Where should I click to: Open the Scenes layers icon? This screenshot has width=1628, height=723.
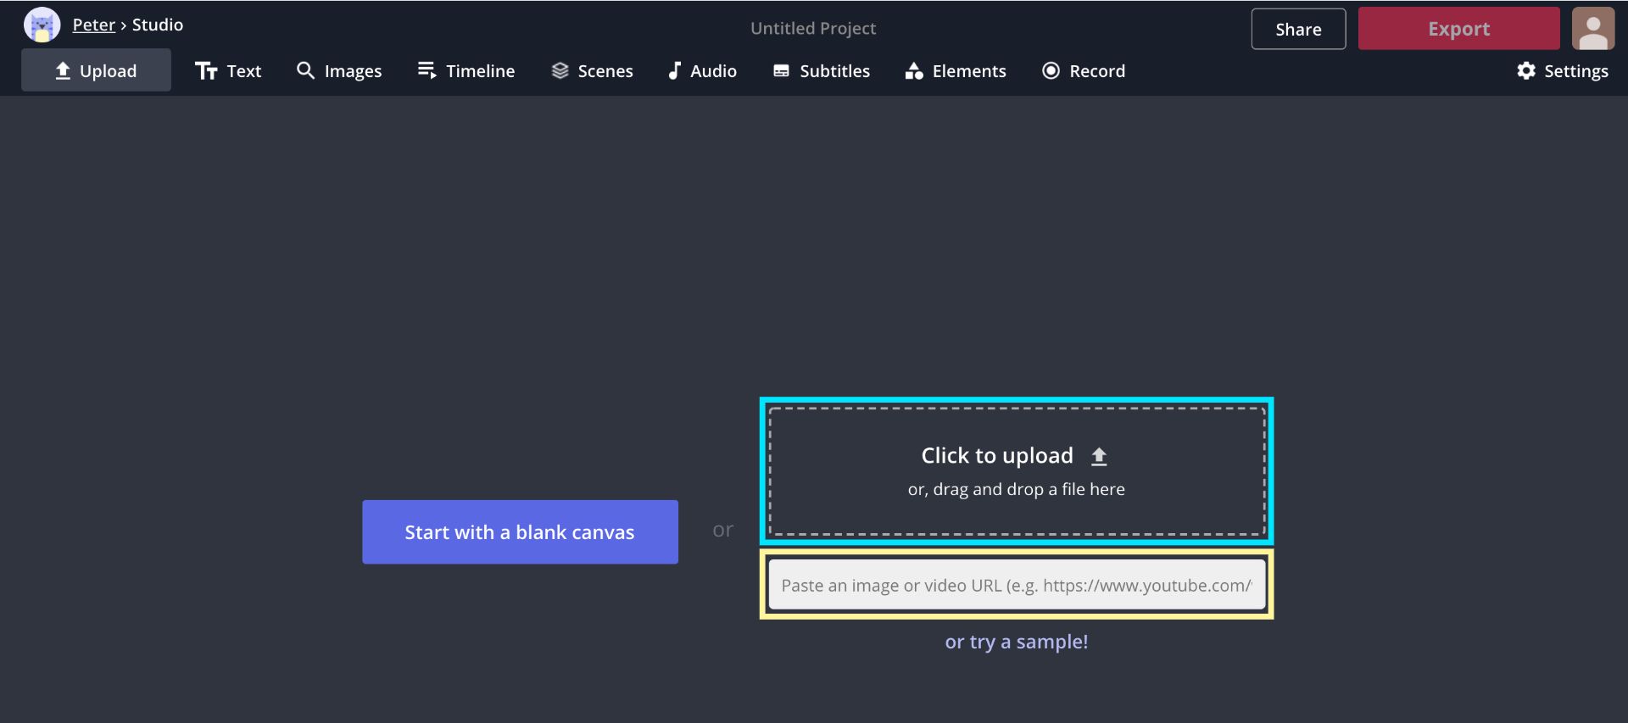[560, 71]
